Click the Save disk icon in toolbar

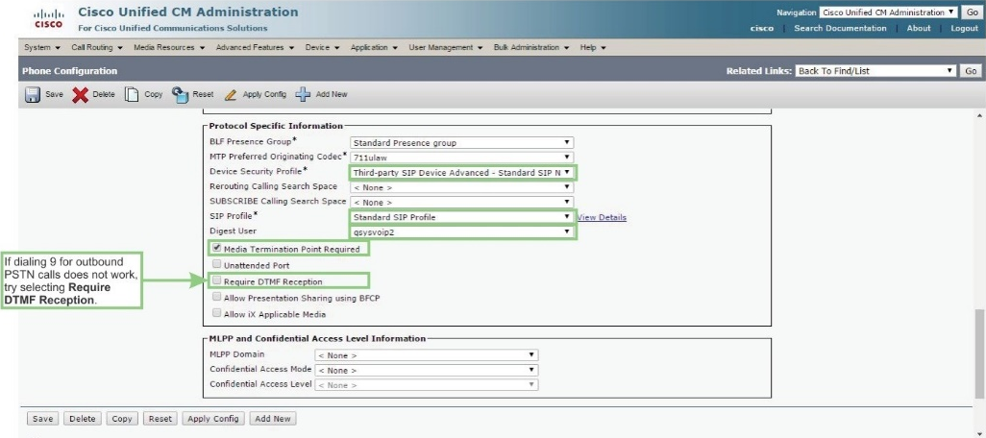[x=32, y=95]
